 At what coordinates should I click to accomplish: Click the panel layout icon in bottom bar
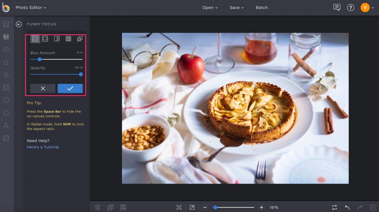coord(123,207)
